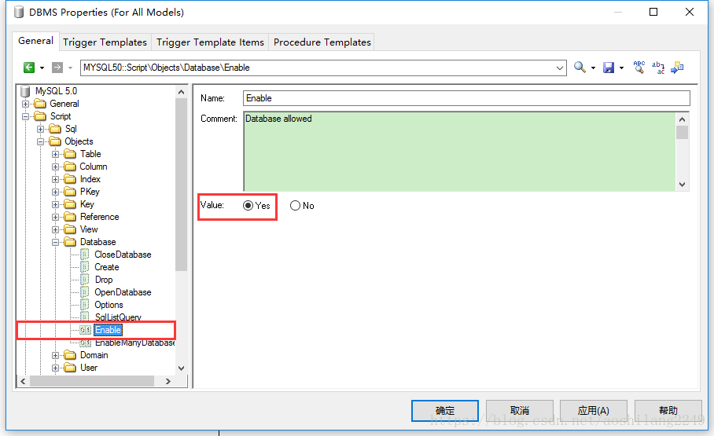Screen dimensions: 714x436
Task: Click into the Comment text area
Action: pos(459,151)
